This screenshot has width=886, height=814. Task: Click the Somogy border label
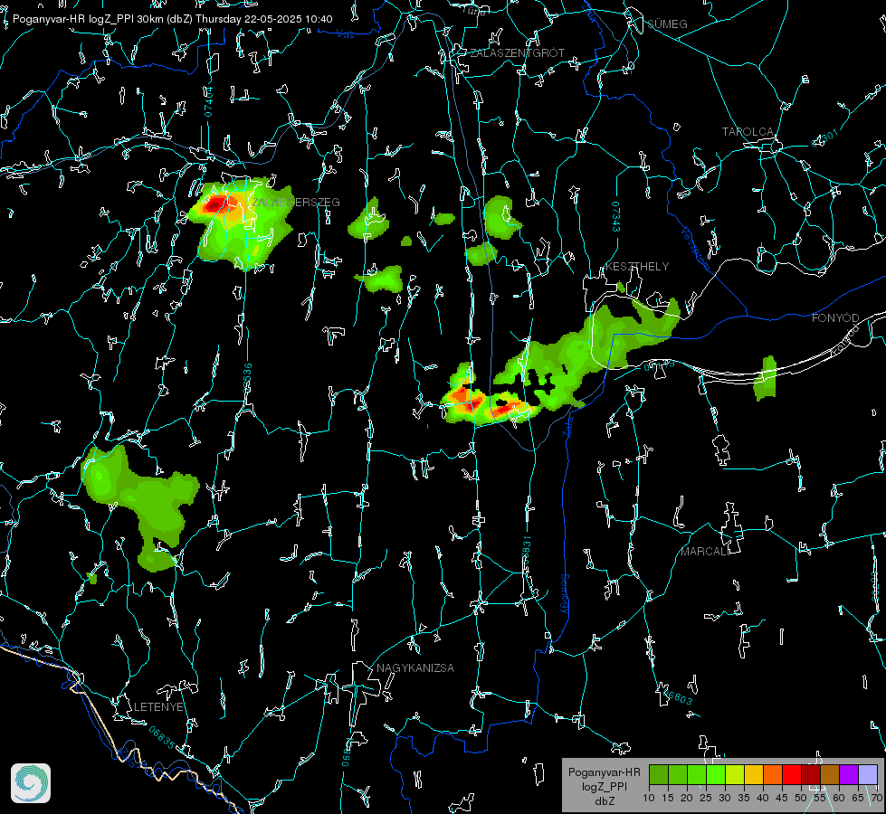(x=565, y=594)
